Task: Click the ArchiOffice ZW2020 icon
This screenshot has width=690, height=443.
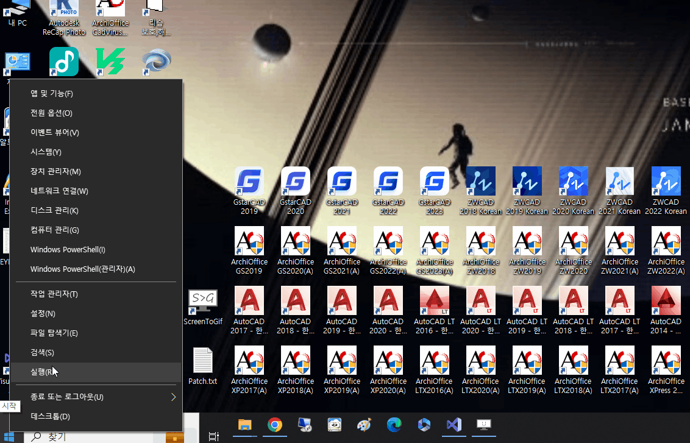Action: [573, 250]
